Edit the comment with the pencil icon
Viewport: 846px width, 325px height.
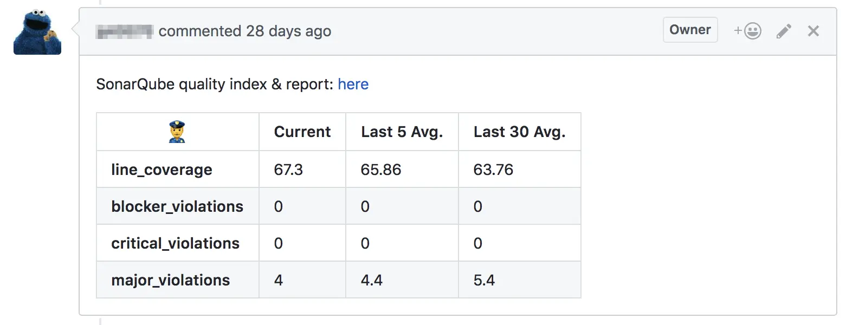[784, 31]
